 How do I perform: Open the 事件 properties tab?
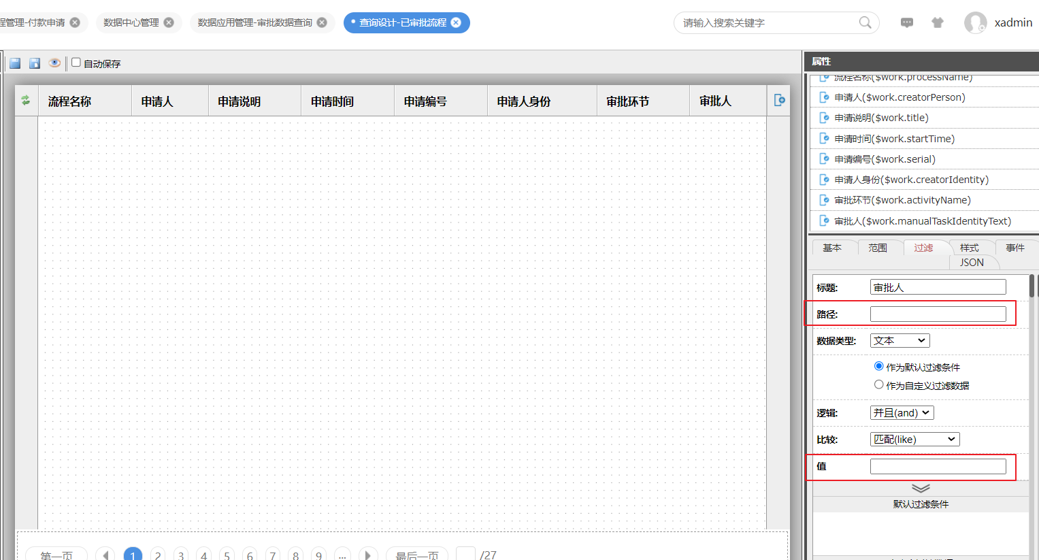pyautogui.click(x=1015, y=248)
